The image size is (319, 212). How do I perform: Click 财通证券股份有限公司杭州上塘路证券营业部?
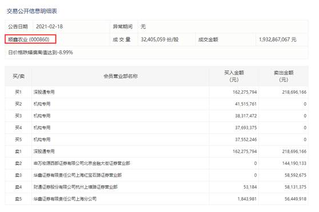75,187
